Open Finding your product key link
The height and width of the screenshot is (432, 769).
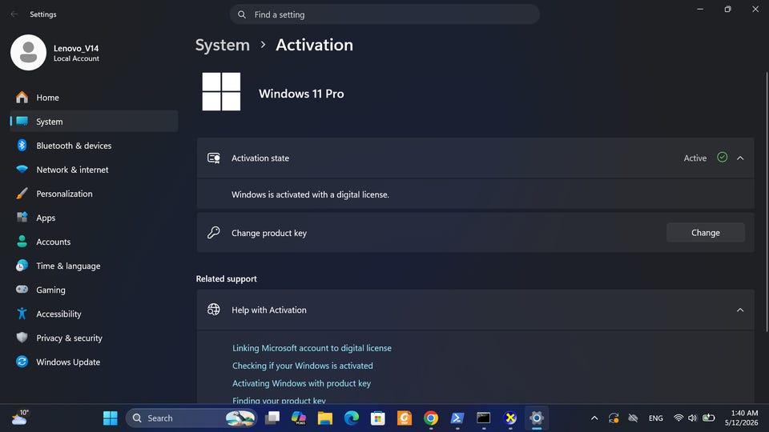coord(279,400)
